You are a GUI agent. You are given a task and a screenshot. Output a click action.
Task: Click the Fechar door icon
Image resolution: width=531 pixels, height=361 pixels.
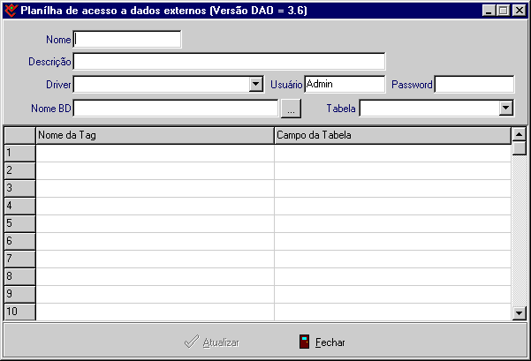tap(304, 342)
